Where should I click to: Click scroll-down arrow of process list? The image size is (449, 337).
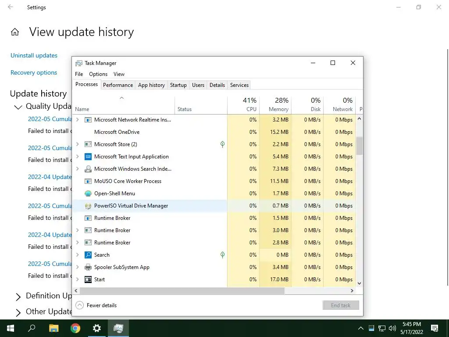360,283
